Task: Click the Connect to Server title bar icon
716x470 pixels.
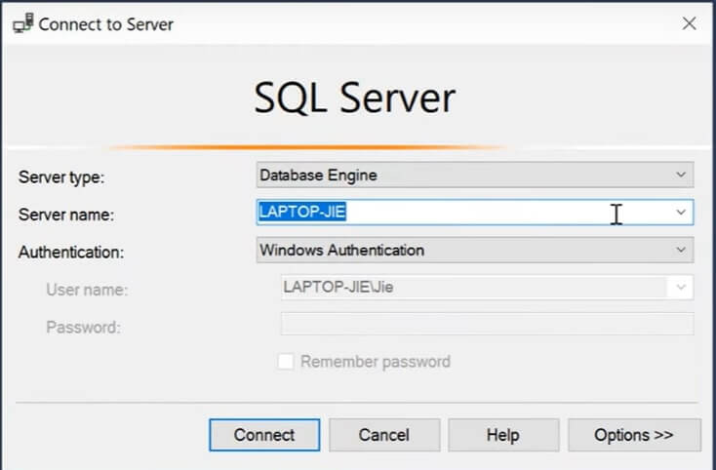Action: tap(21, 24)
